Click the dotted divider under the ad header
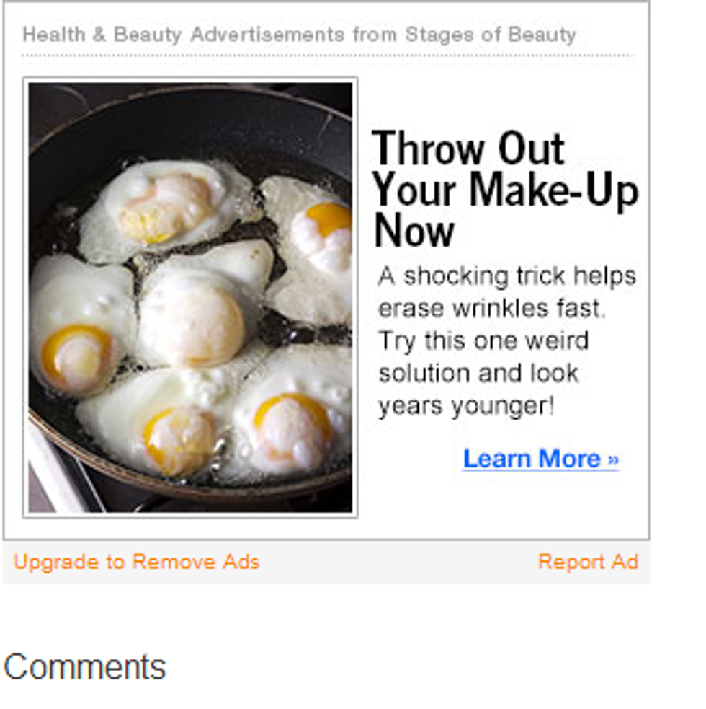Viewport: 706px width, 709px height. tap(327, 56)
